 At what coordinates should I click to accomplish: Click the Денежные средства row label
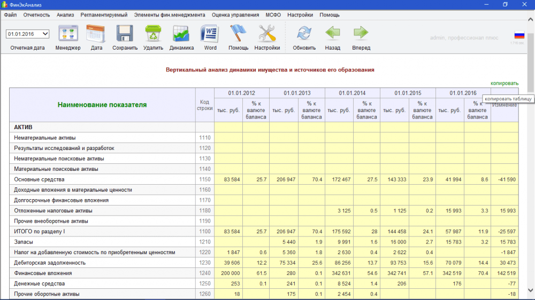point(39,283)
